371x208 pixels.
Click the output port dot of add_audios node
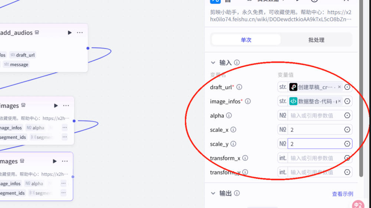click(x=88, y=48)
